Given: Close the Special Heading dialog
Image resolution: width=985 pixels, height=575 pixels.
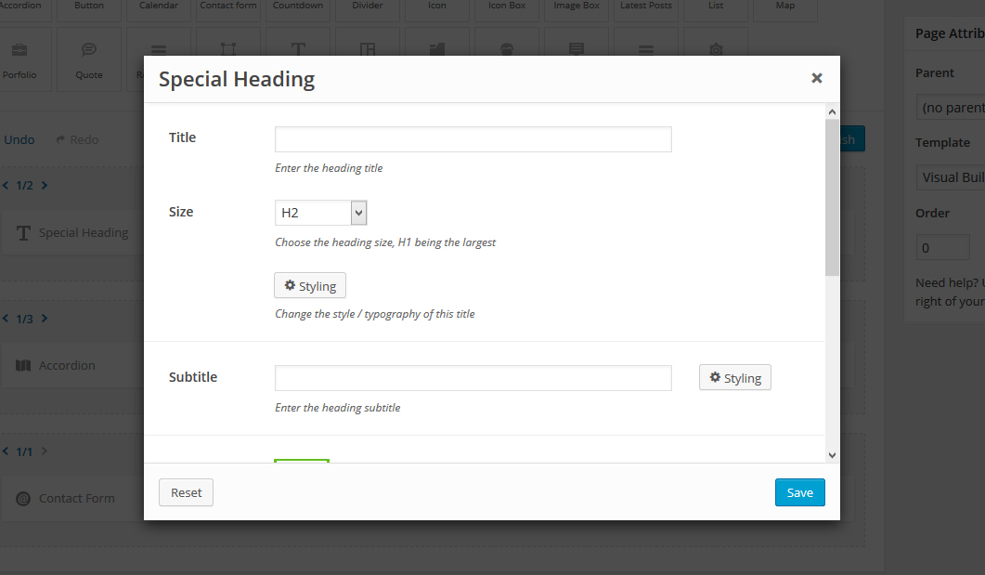Looking at the screenshot, I should 817,78.
